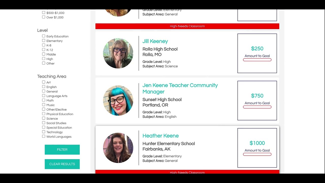
Task: Toggle the K-12 level checkbox
Action: pos(44,50)
